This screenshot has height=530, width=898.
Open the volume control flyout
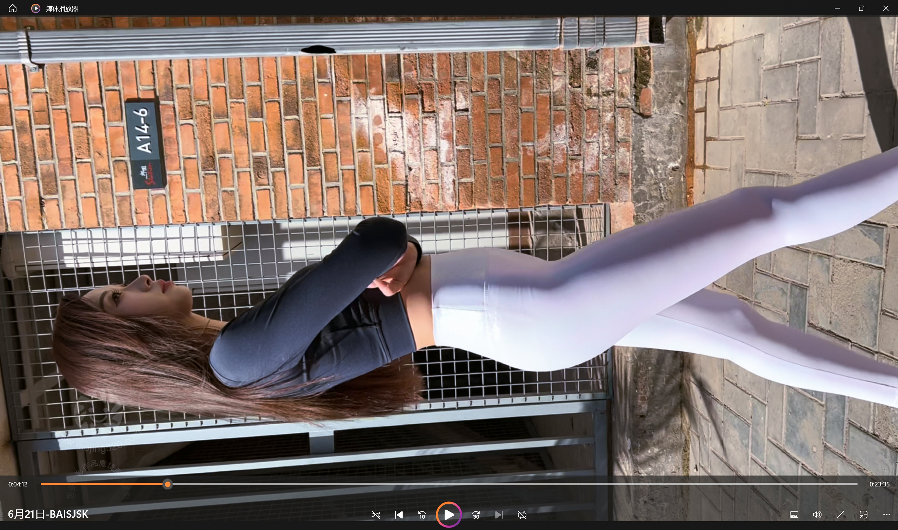click(817, 515)
